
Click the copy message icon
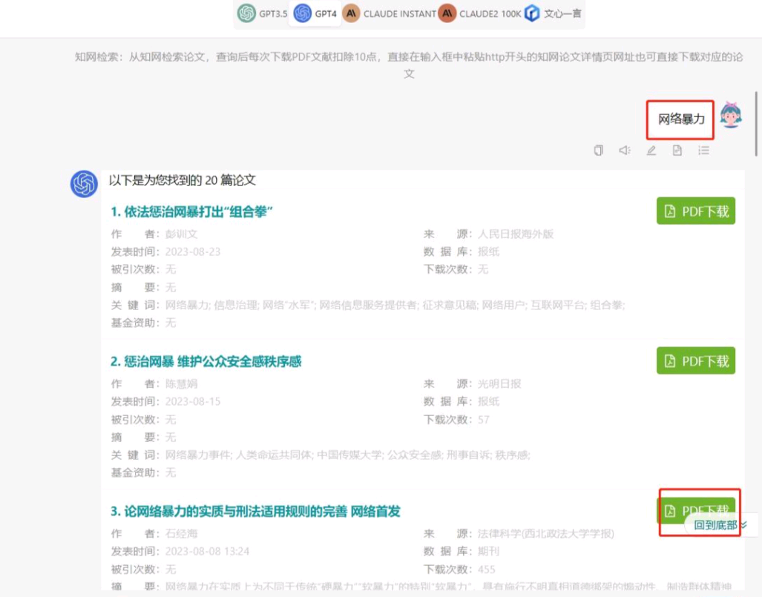598,150
